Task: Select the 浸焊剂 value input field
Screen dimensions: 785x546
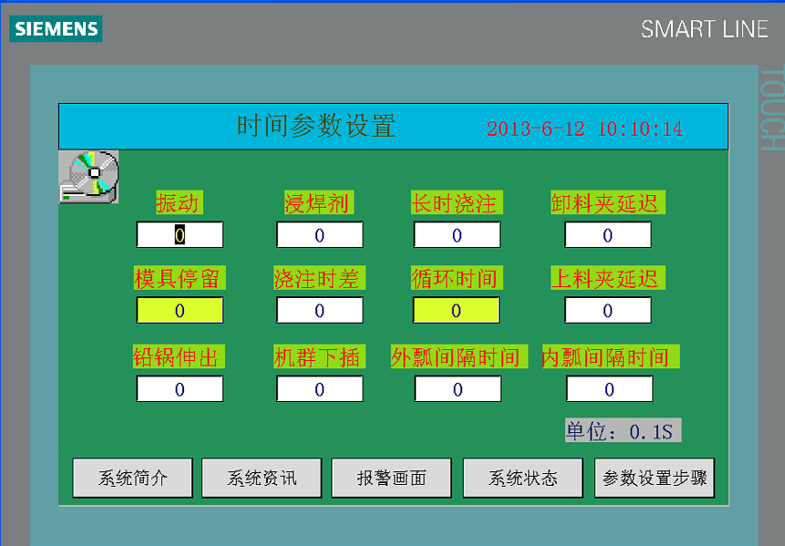Action: (x=320, y=234)
